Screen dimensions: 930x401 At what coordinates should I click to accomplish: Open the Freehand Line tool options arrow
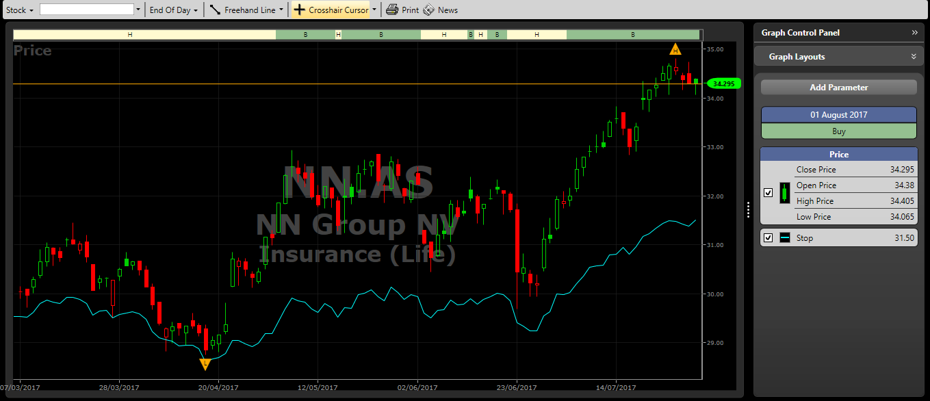[x=281, y=10]
